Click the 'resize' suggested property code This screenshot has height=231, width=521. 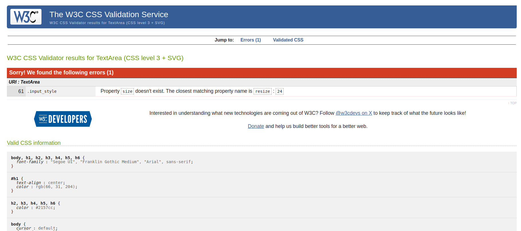coord(263,91)
